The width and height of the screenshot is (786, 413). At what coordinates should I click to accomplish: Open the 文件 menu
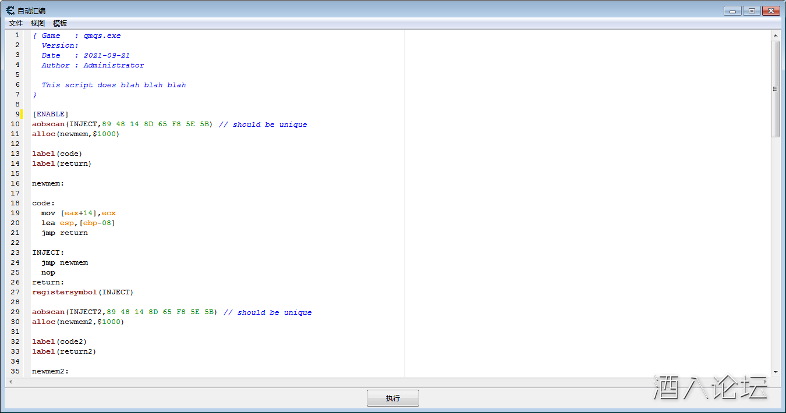15,23
